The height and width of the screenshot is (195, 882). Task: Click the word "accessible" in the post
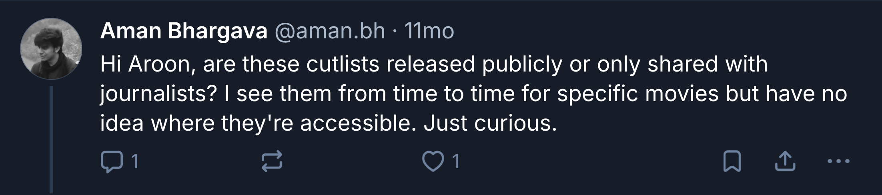[355, 123]
